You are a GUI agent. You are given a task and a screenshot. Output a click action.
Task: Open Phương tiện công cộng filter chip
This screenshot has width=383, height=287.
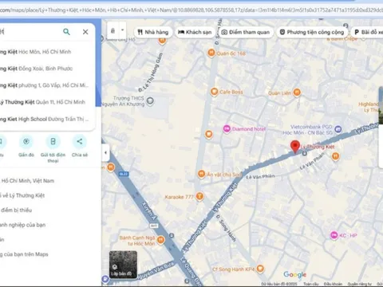pos(312,32)
